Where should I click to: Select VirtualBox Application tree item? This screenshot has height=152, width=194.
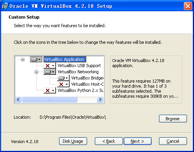point(65,59)
